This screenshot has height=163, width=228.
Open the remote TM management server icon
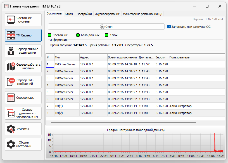(11, 113)
